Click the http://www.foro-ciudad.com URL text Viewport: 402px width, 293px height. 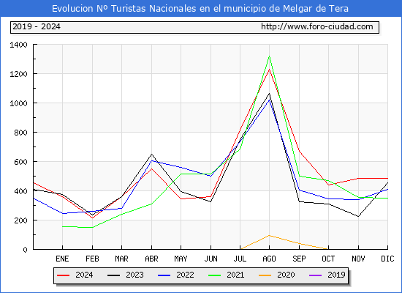click(x=317, y=26)
